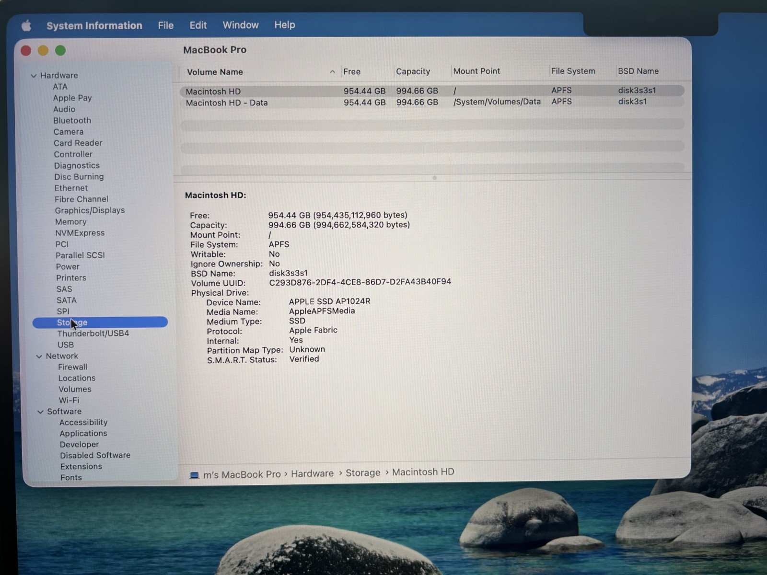
Task: Select ATA in the sidebar
Action: pos(60,87)
